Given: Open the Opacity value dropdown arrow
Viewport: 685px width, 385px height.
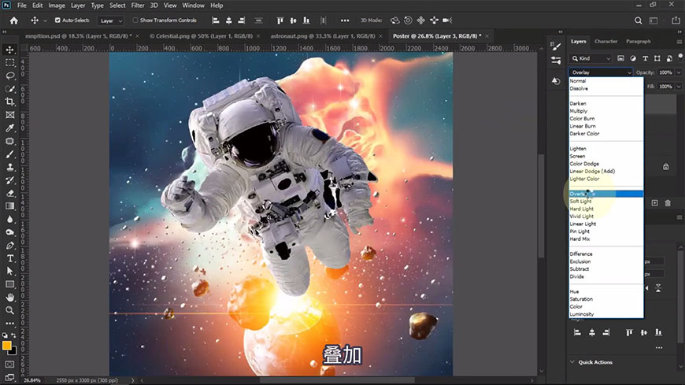Looking at the screenshot, I should [x=679, y=72].
